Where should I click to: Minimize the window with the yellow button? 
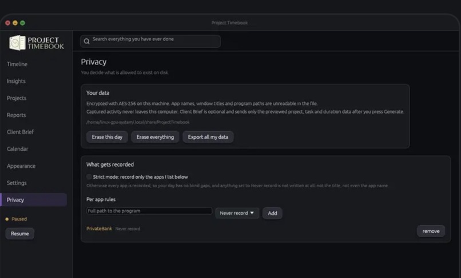pyautogui.click(x=15, y=23)
